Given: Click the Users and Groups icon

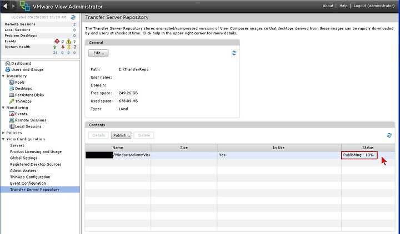Looking at the screenshot, I should tap(8, 69).
